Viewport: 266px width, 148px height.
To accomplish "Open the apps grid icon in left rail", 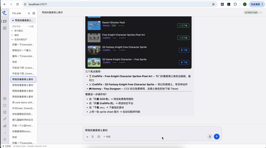I will (5, 28).
